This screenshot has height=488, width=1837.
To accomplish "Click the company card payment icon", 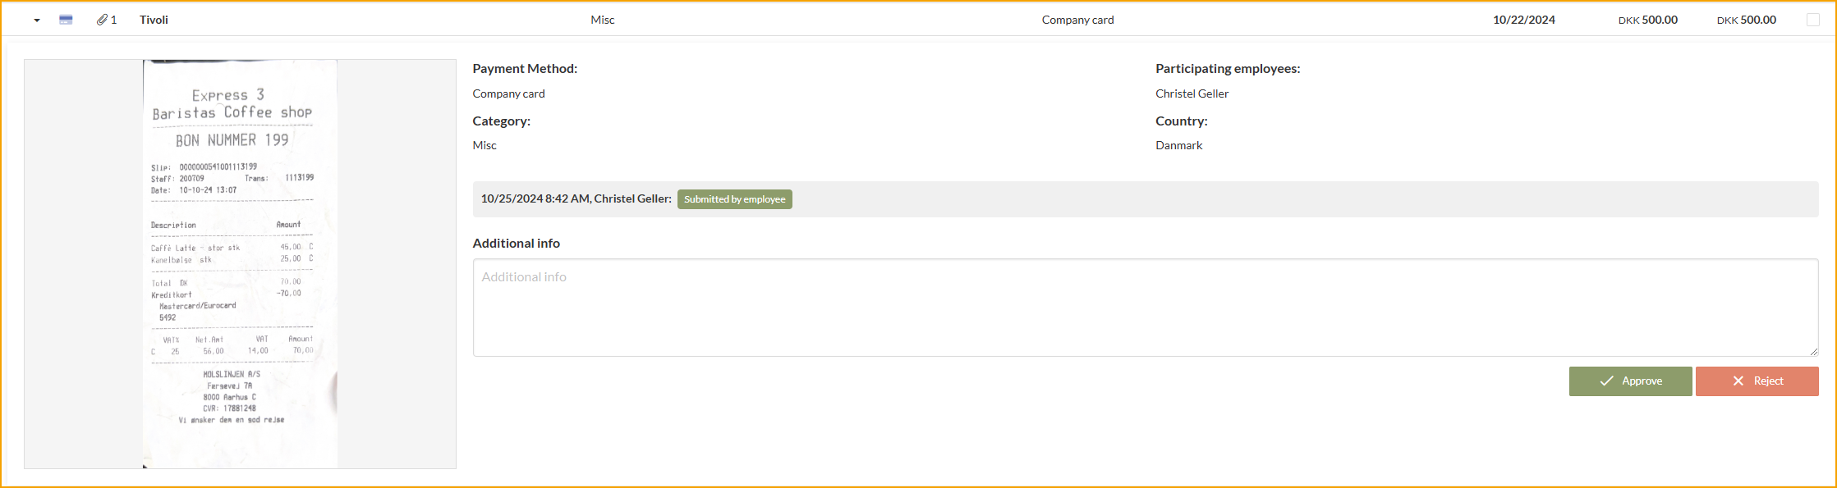I will point(65,19).
